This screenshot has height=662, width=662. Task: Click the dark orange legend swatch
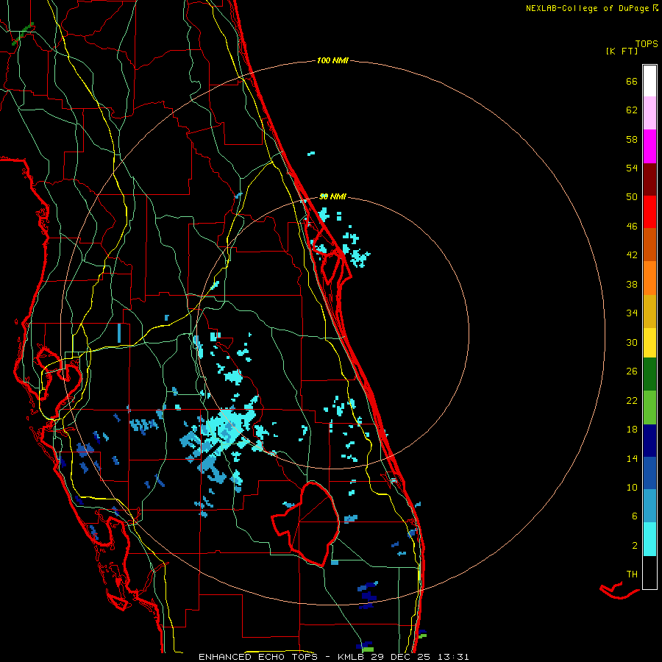[x=649, y=244]
